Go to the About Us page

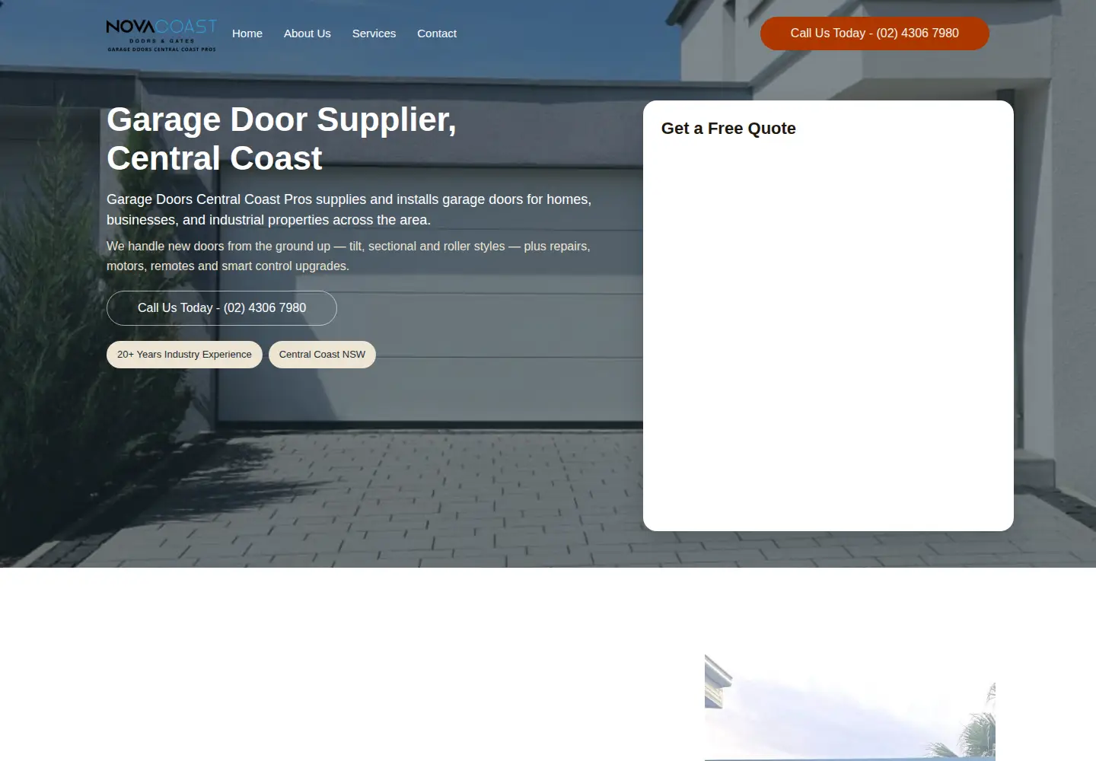coord(307,33)
